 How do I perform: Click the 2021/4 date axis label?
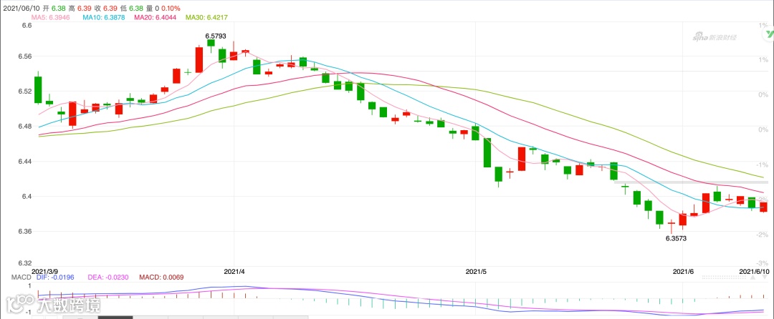(234, 271)
